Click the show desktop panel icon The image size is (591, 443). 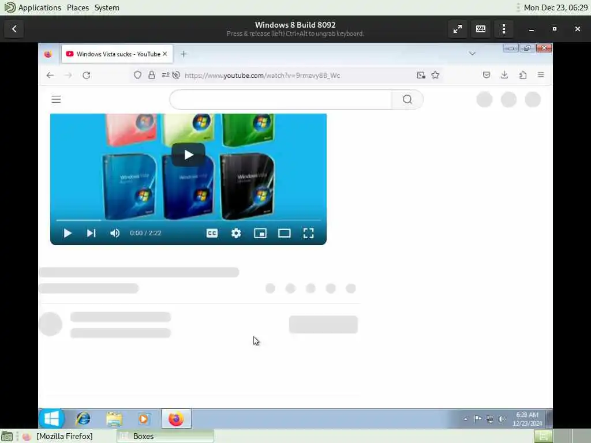[6, 436]
